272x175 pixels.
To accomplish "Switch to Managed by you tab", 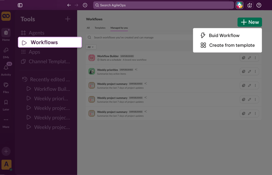I will pyautogui.click(x=119, y=28).
